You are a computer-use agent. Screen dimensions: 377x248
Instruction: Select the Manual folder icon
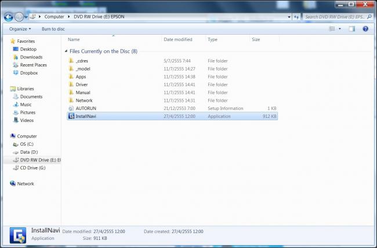(x=71, y=92)
